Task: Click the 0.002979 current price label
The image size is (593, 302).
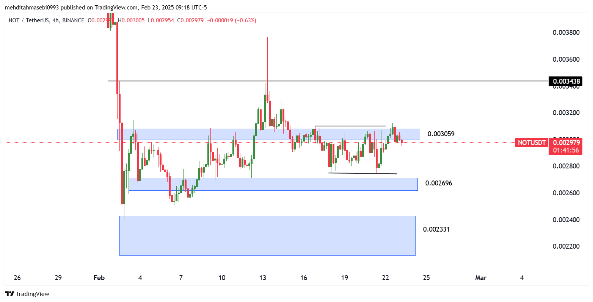Action: pos(566,143)
